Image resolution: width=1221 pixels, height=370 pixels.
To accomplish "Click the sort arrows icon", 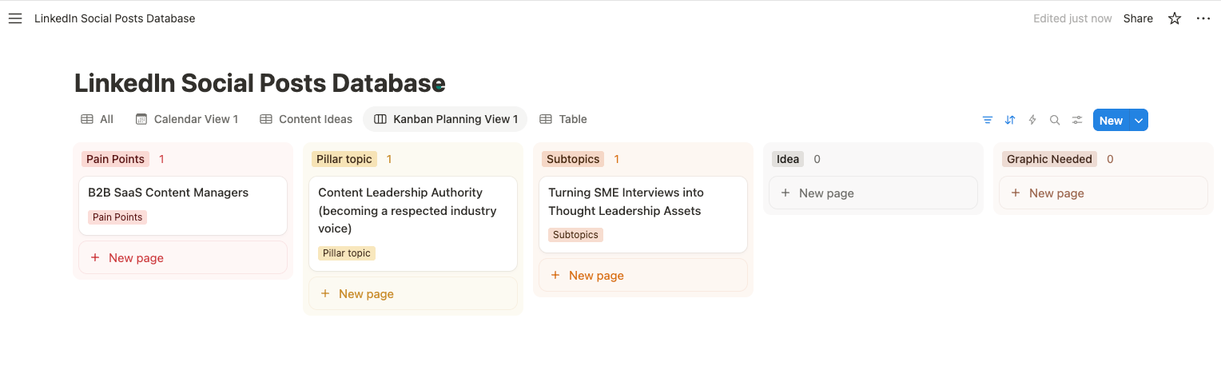I will 1010,120.
